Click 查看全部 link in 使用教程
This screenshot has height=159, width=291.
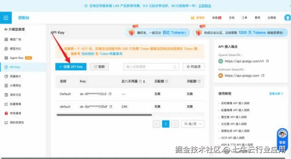pos(276,94)
